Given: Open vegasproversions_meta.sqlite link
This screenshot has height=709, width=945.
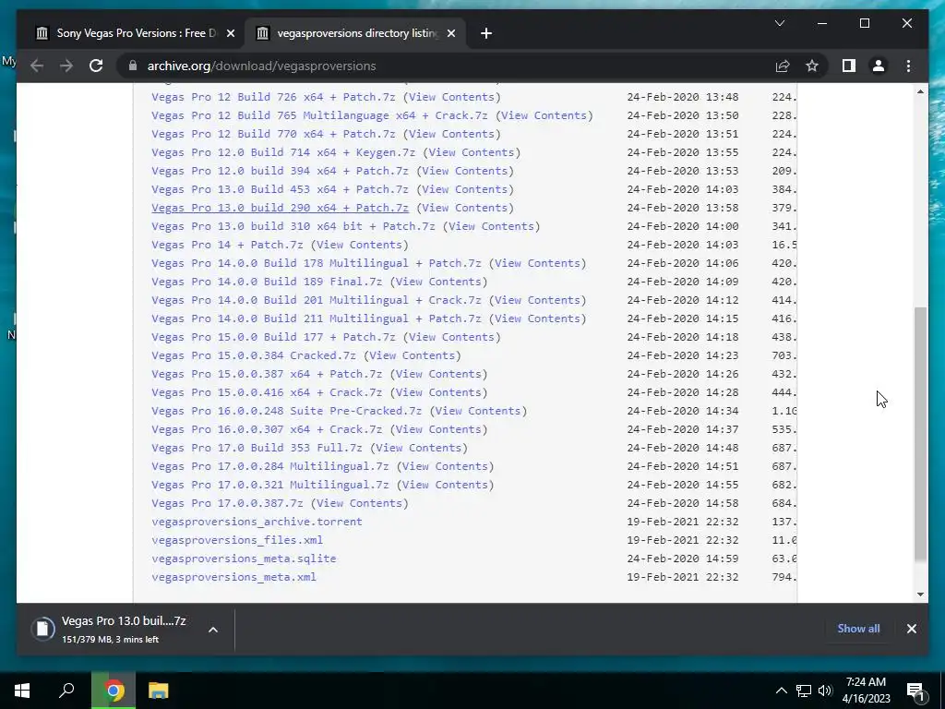Looking at the screenshot, I should tap(244, 559).
